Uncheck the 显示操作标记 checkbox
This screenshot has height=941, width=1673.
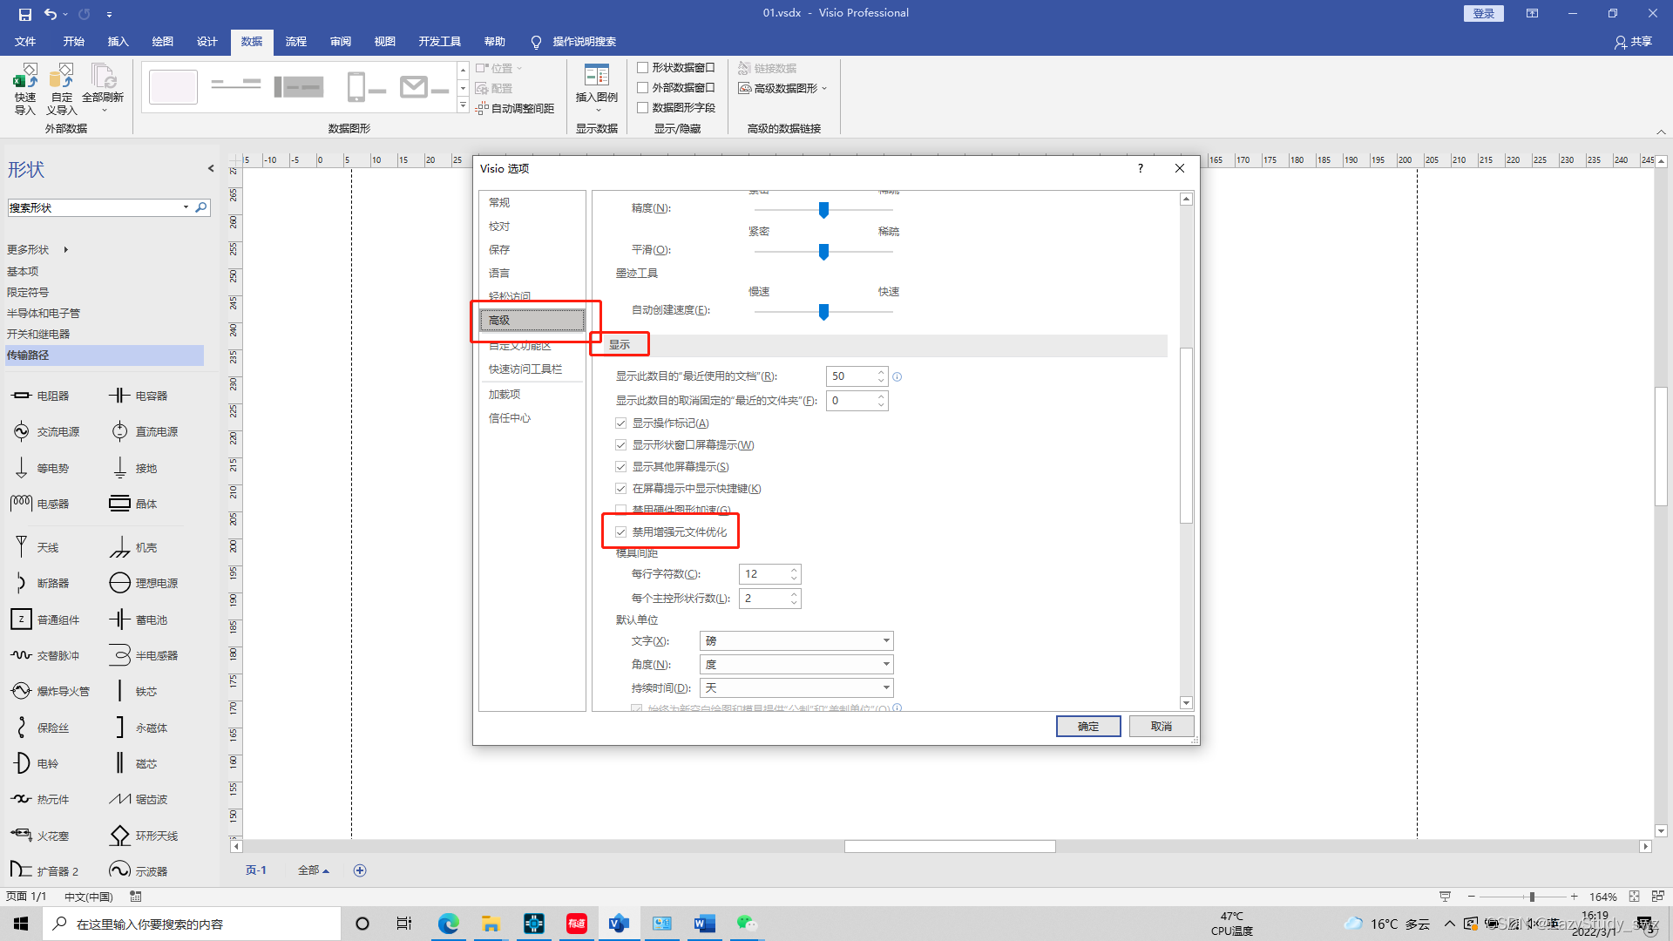click(621, 423)
